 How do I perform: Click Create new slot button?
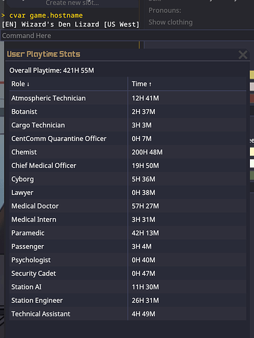72,3
